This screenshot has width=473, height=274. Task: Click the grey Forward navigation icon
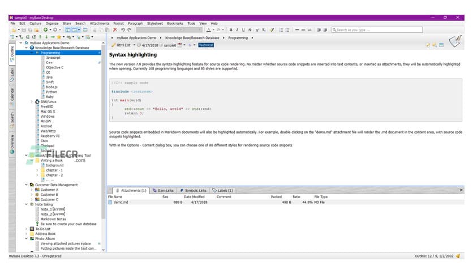click(x=55, y=30)
